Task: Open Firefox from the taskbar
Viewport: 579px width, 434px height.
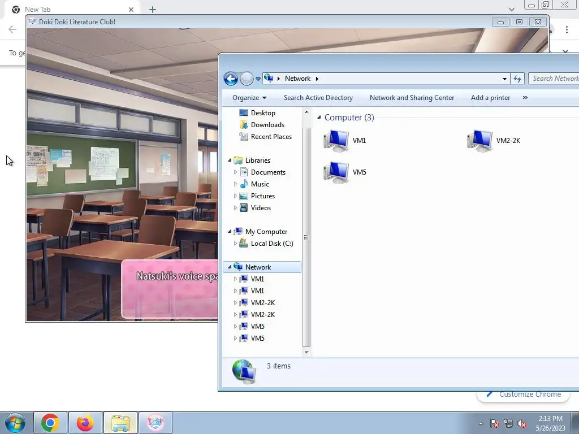Action: pos(85,423)
